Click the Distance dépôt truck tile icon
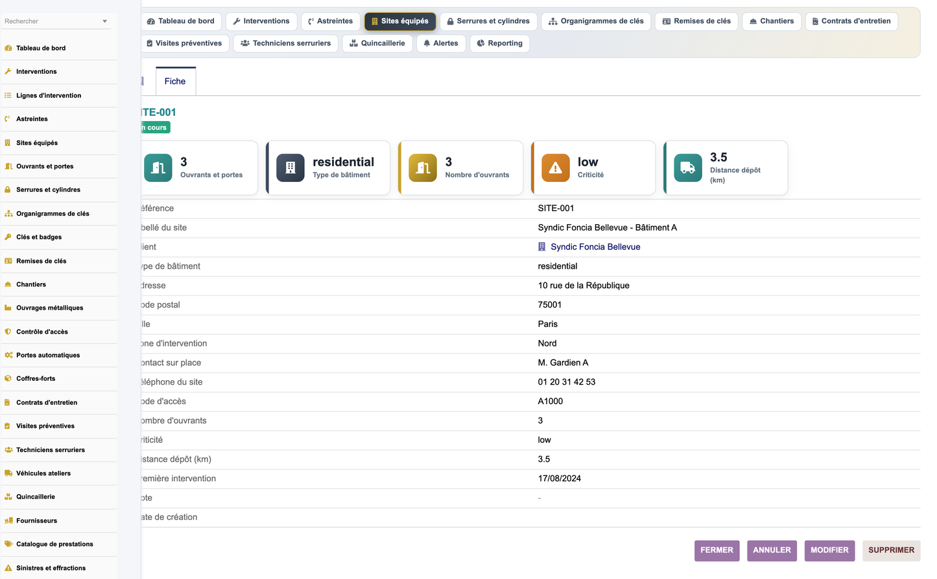The height and width of the screenshot is (579, 937). (x=688, y=168)
